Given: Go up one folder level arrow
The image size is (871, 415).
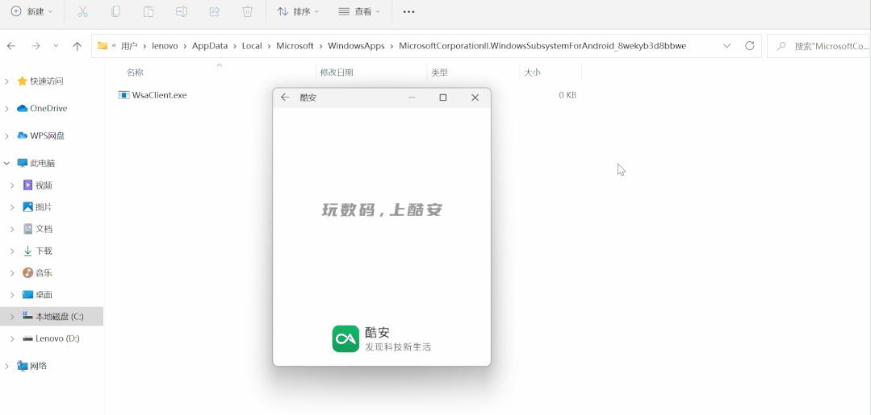Looking at the screenshot, I should coord(77,46).
